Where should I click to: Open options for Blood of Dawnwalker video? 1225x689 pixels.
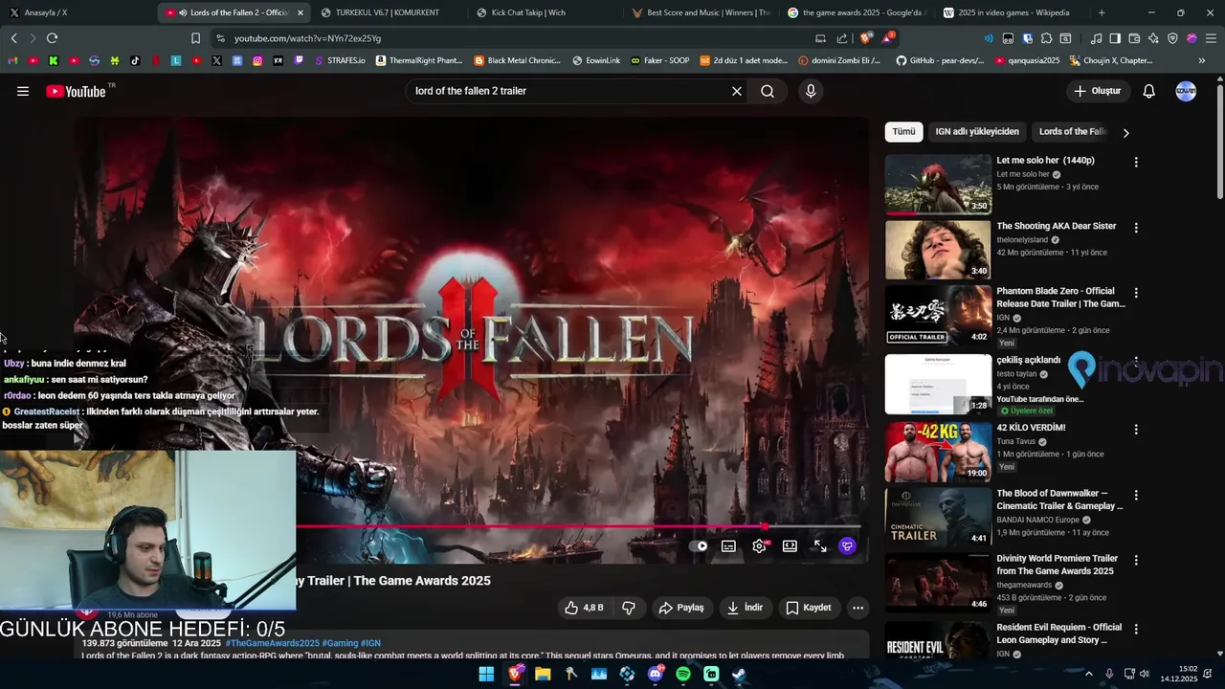1136,496
